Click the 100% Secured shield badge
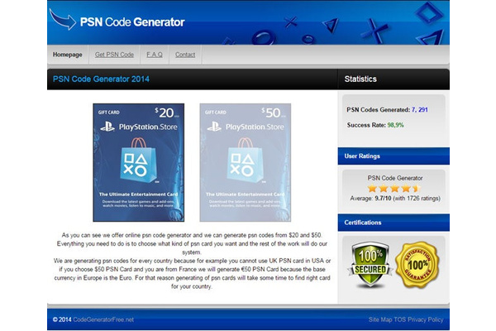The image size is (496, 331). (370, 265)
